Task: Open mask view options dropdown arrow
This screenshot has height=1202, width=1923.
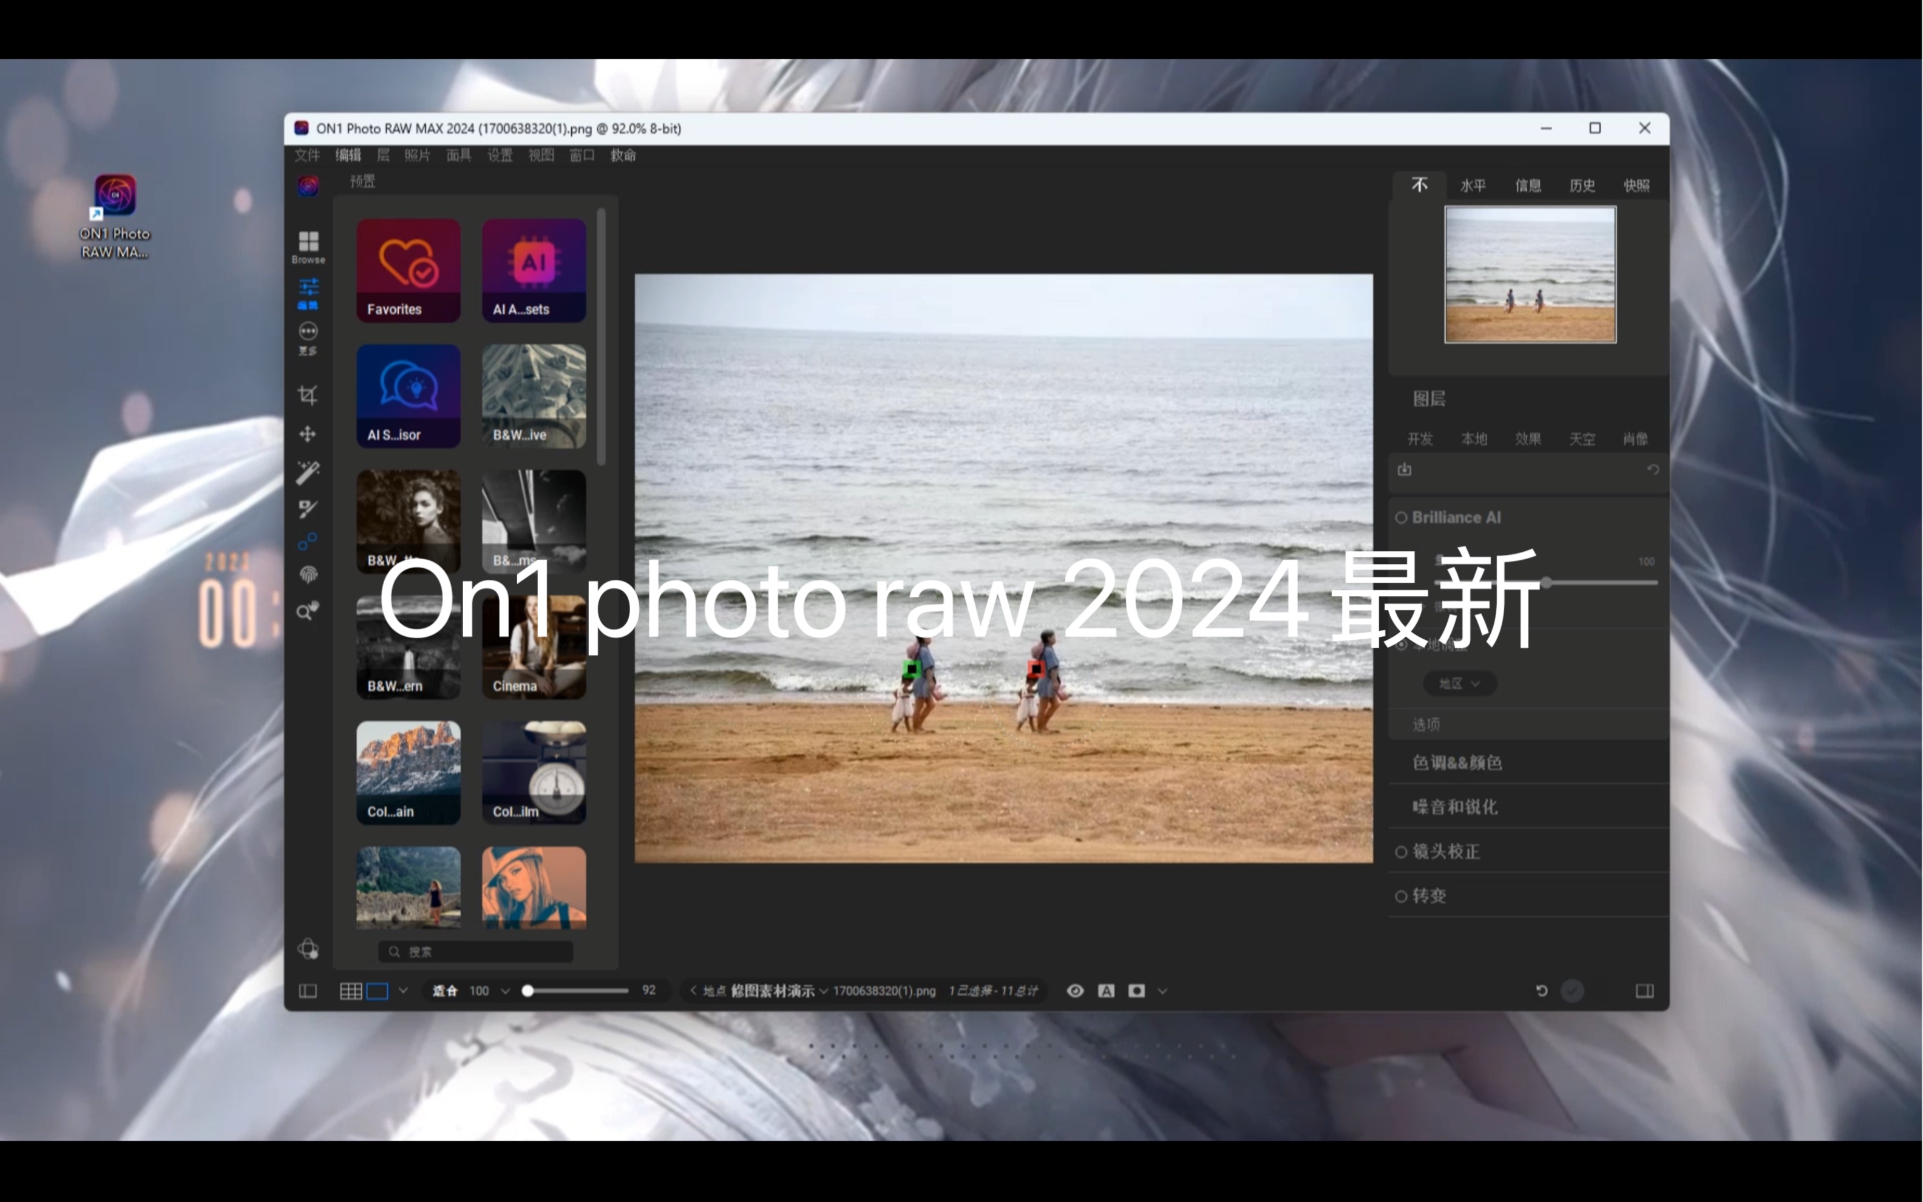Action: pos(1162,991)
